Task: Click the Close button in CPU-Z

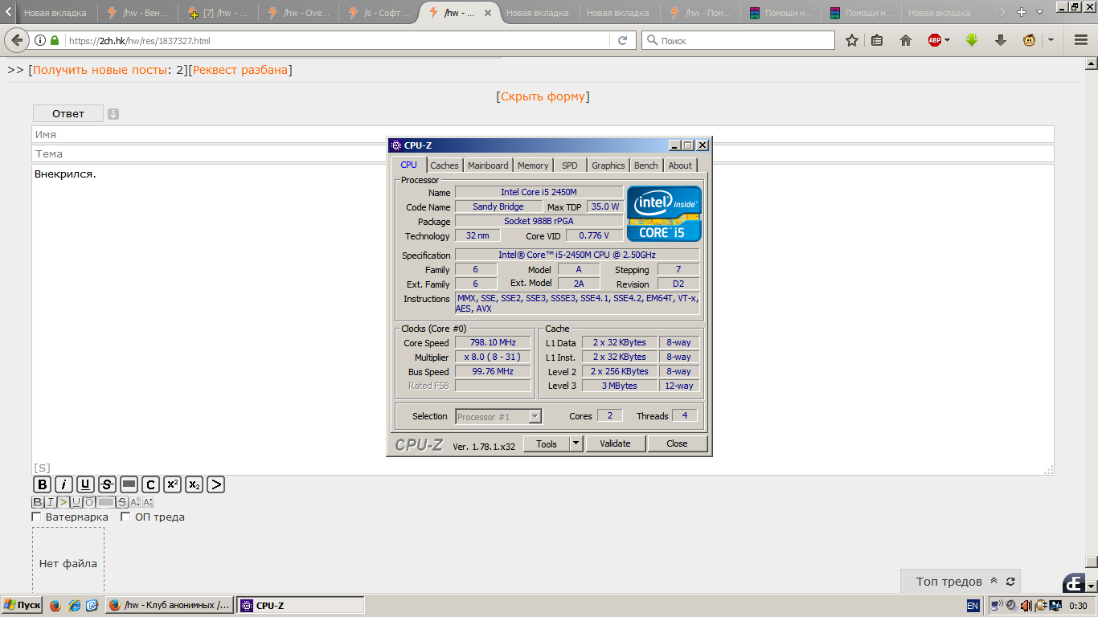Action: tap(677, 443)
